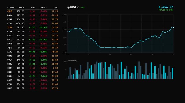The image size is (185, 103).
Task: Select the AXMD ticker symbol
Action: tap(10, 52)
